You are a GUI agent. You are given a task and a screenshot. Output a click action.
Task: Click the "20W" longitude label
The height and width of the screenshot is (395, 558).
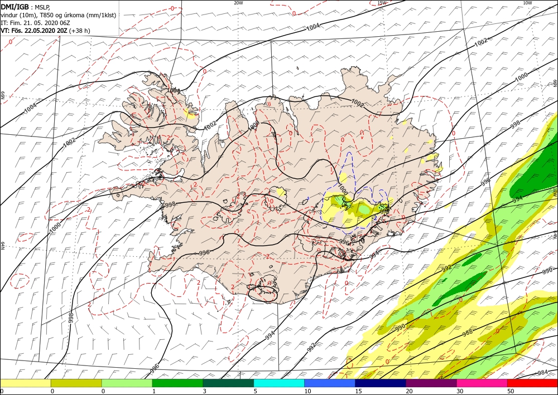[x=239, y=2]
